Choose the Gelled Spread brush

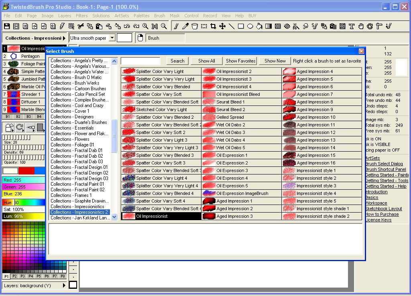241,117
